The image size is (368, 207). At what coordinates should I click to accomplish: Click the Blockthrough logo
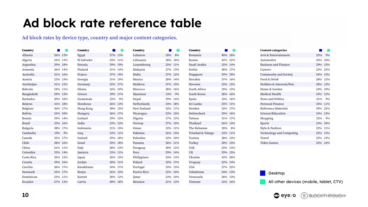click(x=324, y=196)
